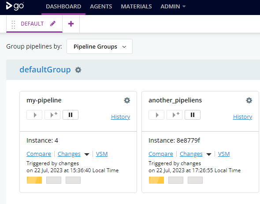Pause the another_pipeliens pipeline
The height and width of the screenshot is (204, 260).
coord(193,115)
